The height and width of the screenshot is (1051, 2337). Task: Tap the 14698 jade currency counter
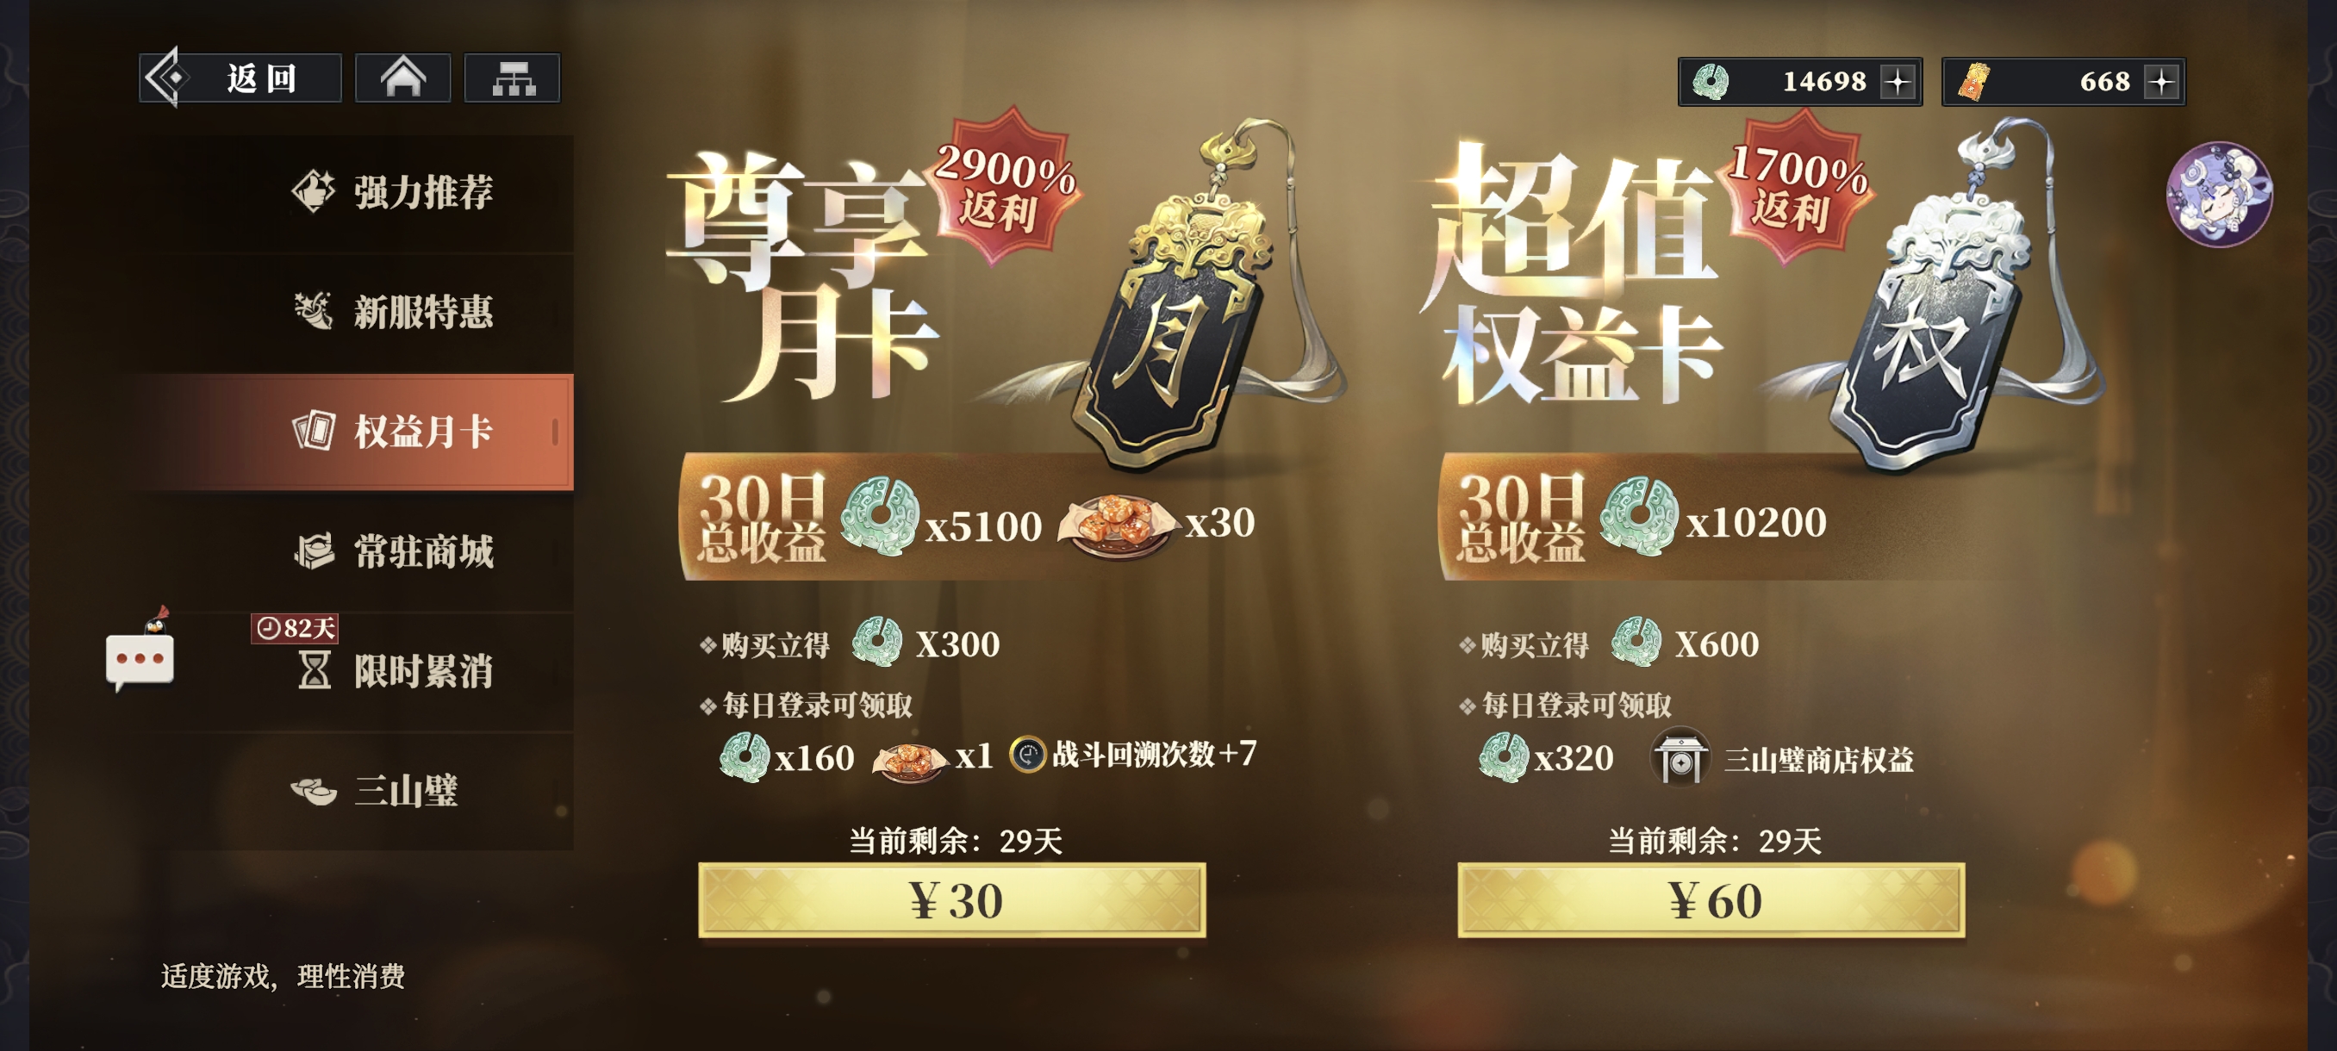(1800, 82)
